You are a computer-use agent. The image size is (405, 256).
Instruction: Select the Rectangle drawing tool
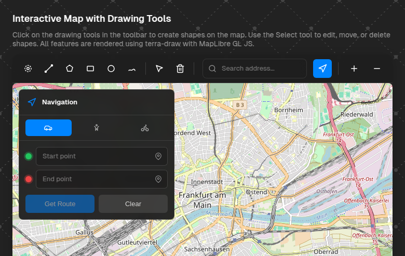coord(90,69)
